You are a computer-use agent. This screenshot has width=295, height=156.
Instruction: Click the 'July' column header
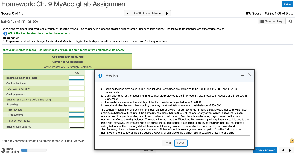[x=77, y=72]
